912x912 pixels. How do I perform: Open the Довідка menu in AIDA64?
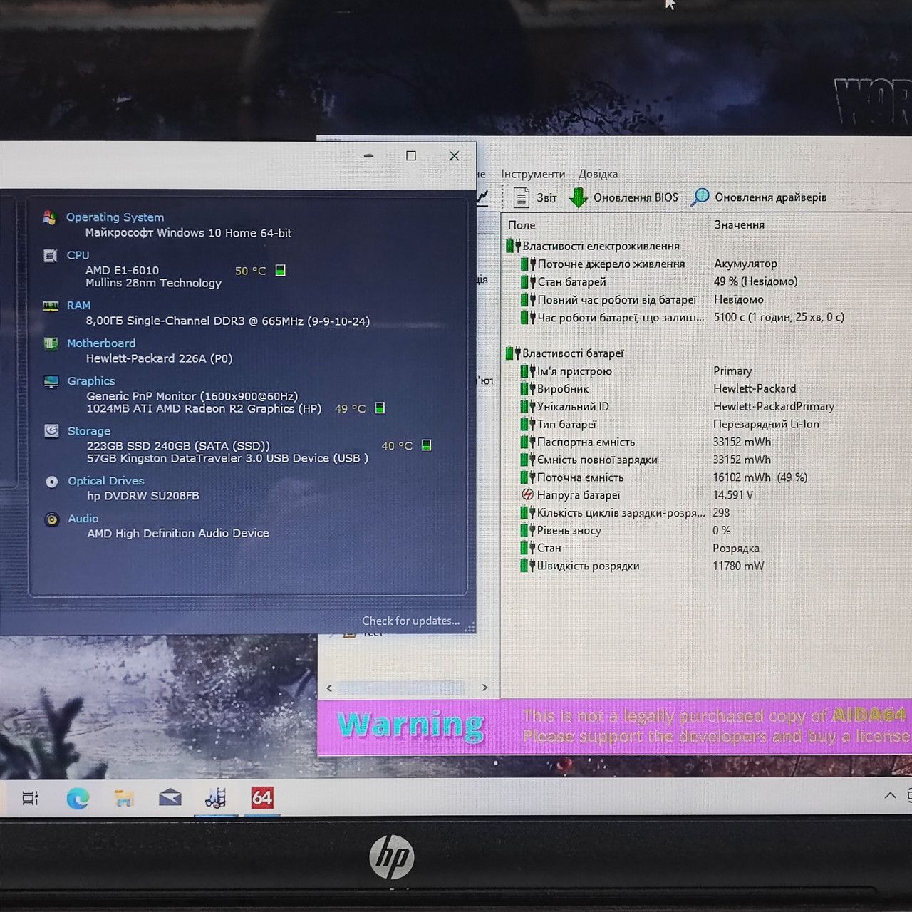tap(598, 174)
